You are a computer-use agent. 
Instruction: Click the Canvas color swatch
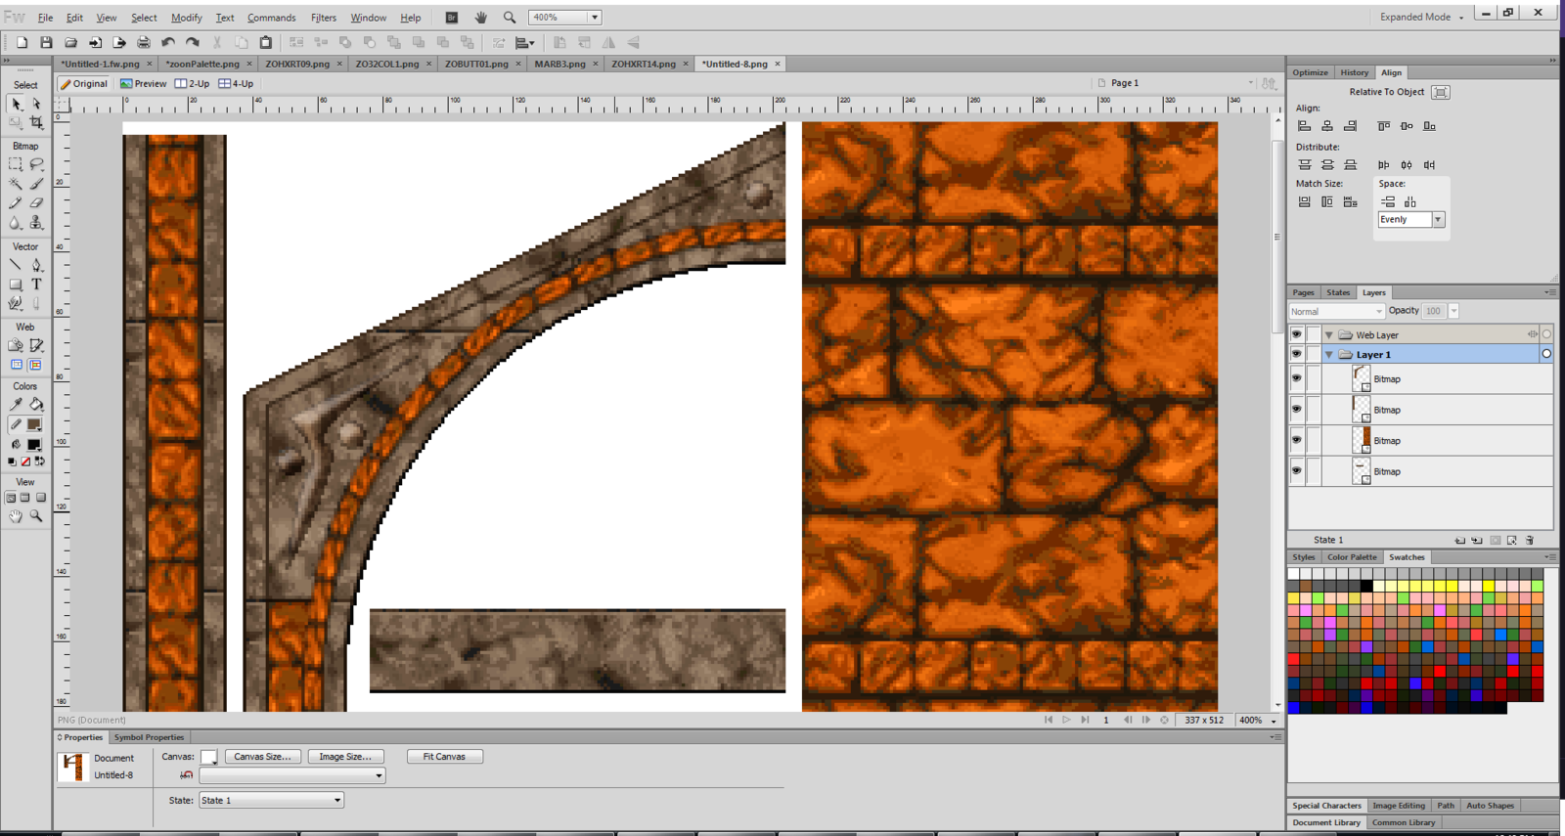click(208, 757)
